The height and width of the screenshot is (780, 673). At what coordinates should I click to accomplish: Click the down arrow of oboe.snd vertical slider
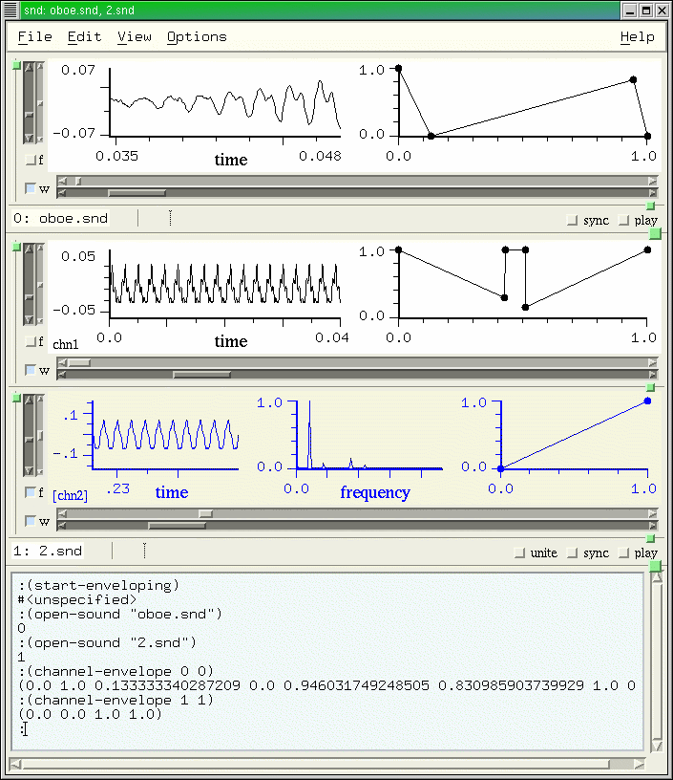click(x=28, y=138)
